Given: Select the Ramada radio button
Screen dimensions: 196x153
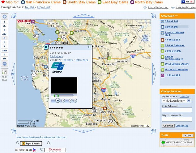Looking at the screenshot, I should point(42,149).
